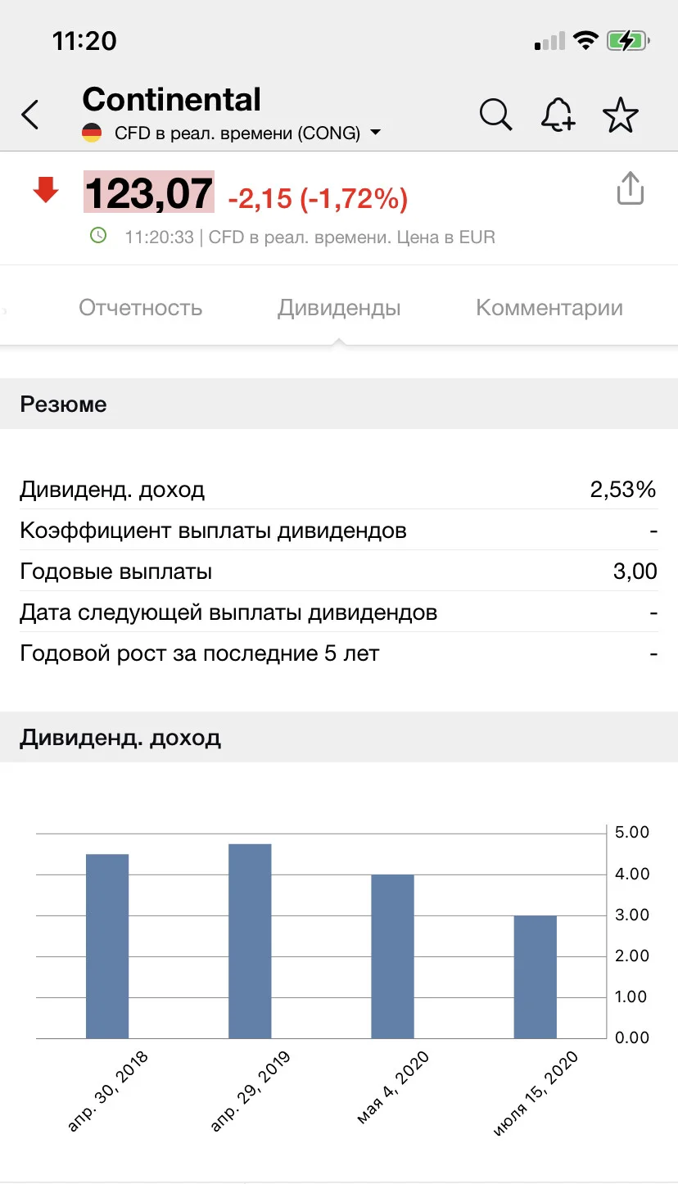This screenshot has width=678, height=1184.
Task: Expand the CFD exchange dropdown arrow
Action: pyautogui.click(x=375, y=133)
